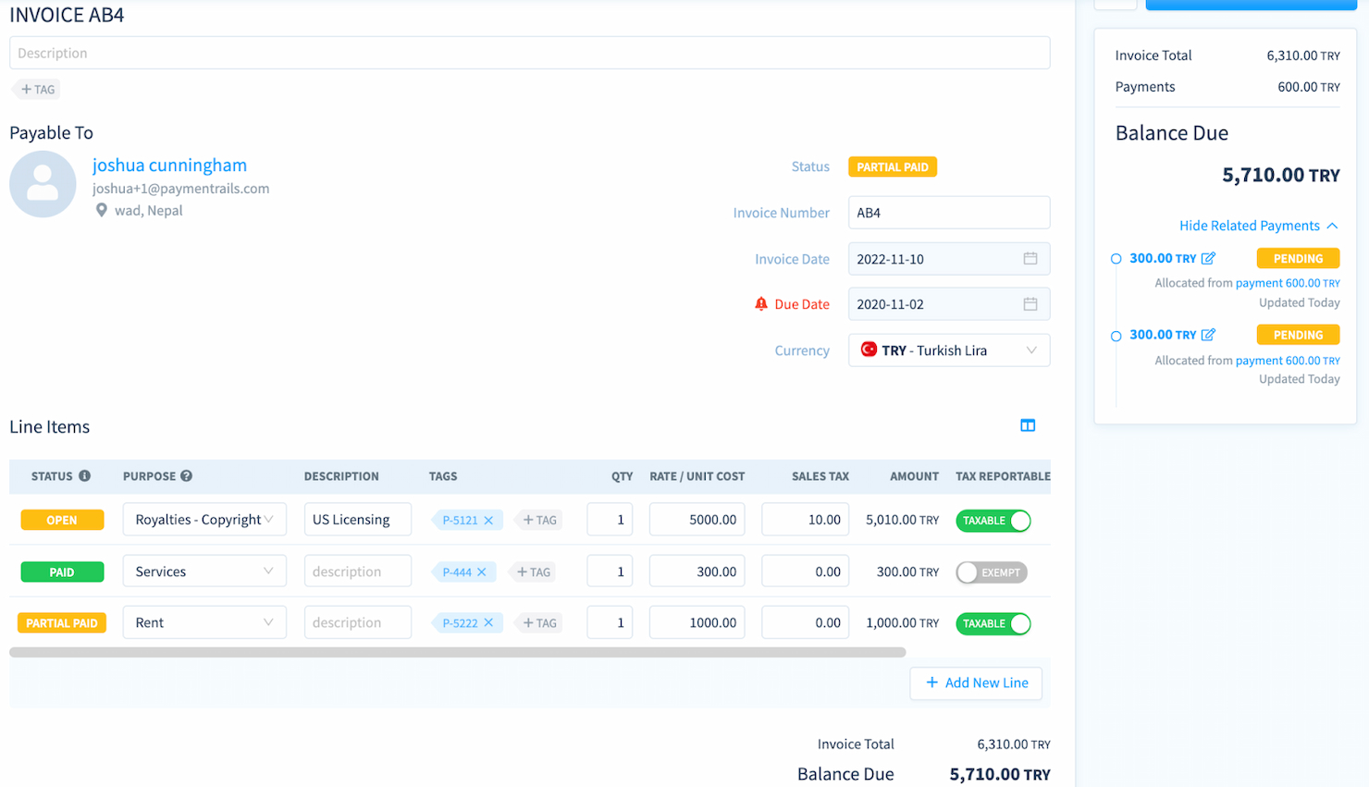Remove the P-5121 tag from US Licensing line
This screenshot has width=1369, height=787.
(x=489, y=520)
